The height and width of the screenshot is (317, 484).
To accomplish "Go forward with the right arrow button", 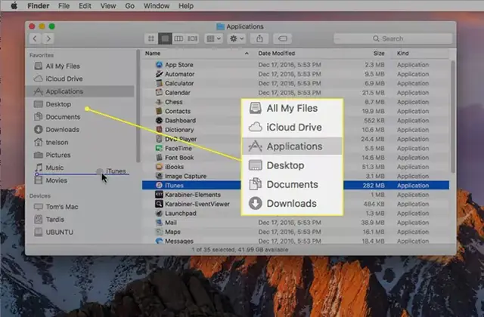I will pos(48,38).
